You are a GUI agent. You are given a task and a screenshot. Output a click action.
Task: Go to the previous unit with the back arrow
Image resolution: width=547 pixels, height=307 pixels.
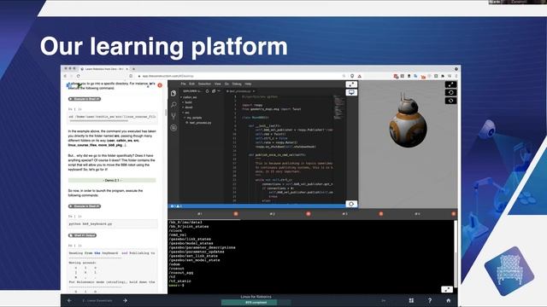click(69, 300)
